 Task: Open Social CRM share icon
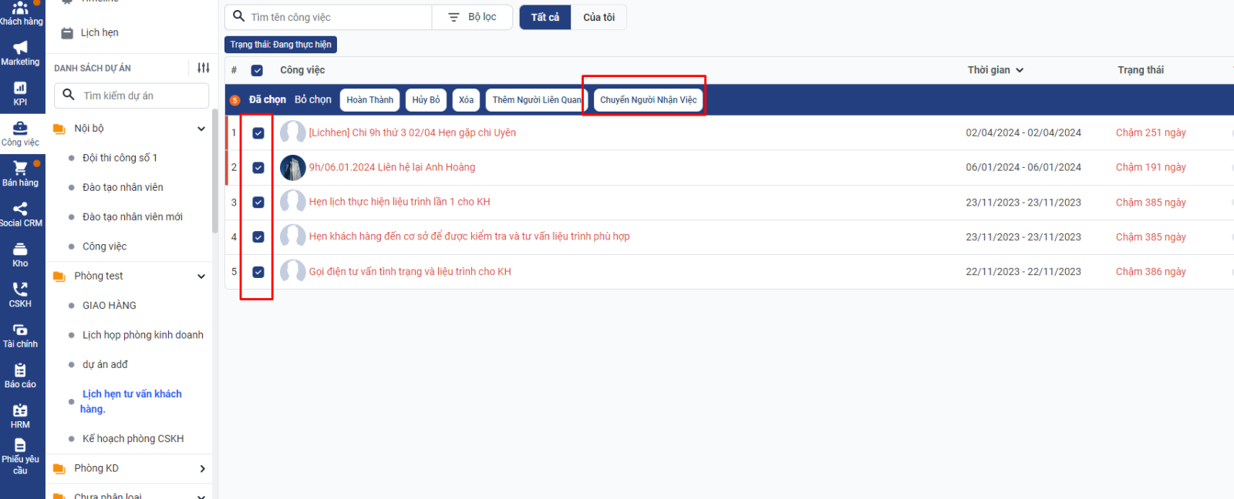tap(21, 213)
